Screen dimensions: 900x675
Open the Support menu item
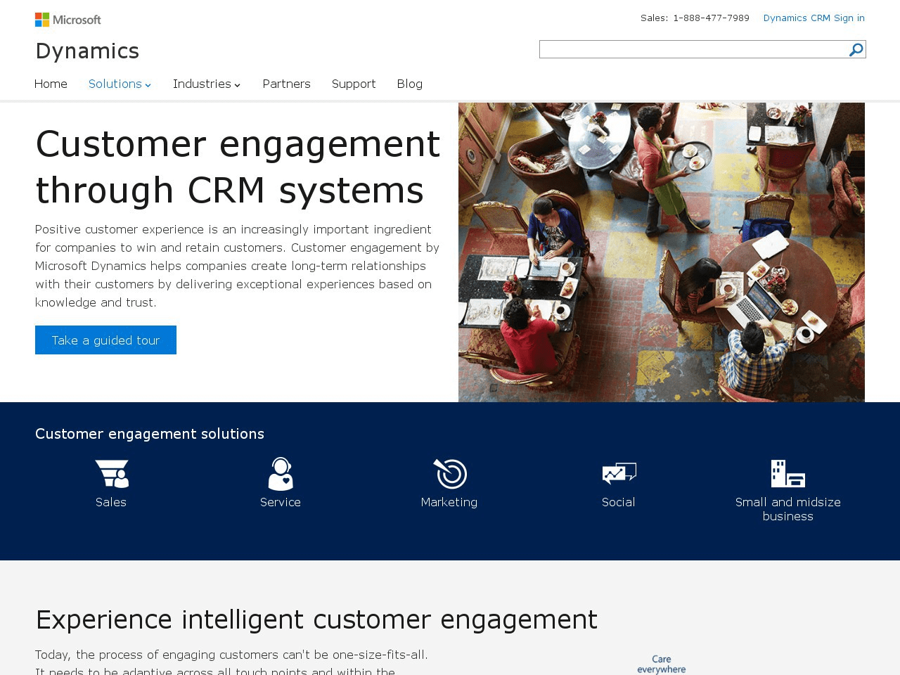pyautogui.click(x=354, y=84)
